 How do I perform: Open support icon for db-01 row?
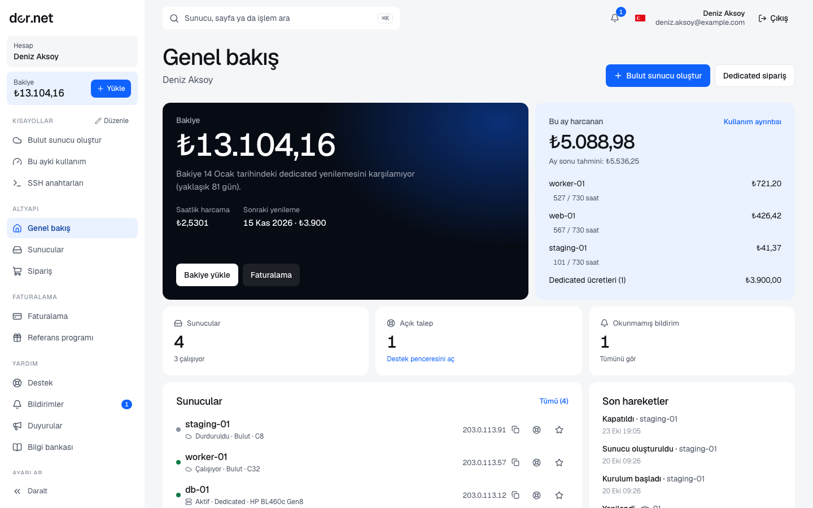click(x=537, y=495)
